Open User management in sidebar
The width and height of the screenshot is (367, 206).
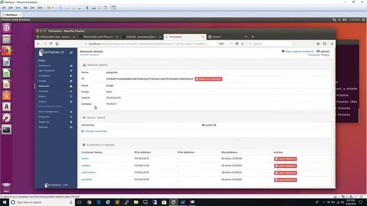(48, 112)
